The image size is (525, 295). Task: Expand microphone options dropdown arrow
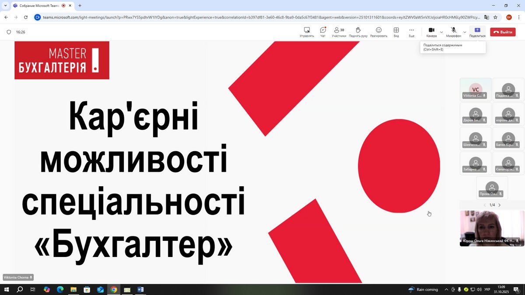click(465, 32)
